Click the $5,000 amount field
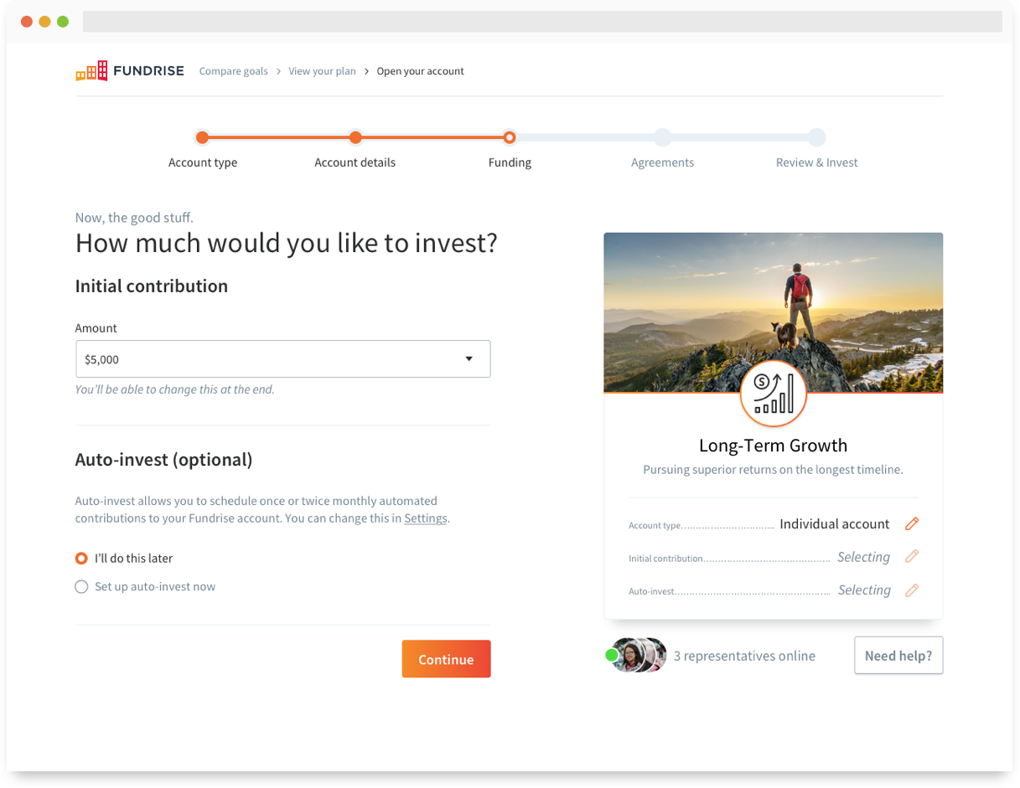 pos(268,359)
